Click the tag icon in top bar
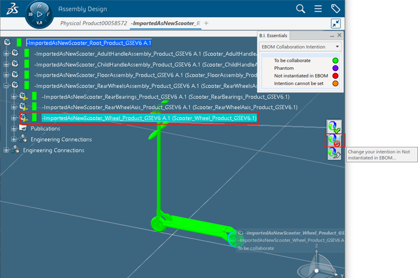 (335, 9)
